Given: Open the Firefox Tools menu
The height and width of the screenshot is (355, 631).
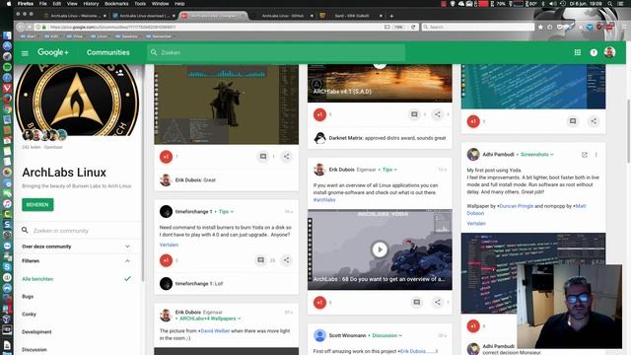Looking at the screenshot, I should 140,4.
